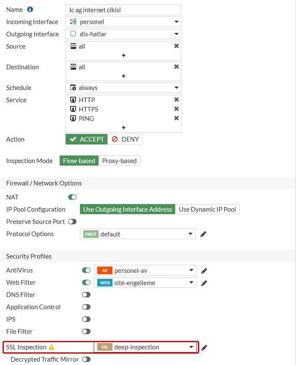Click the Destination 'all' address icon
296x365 pixels.
click(73, 67)
